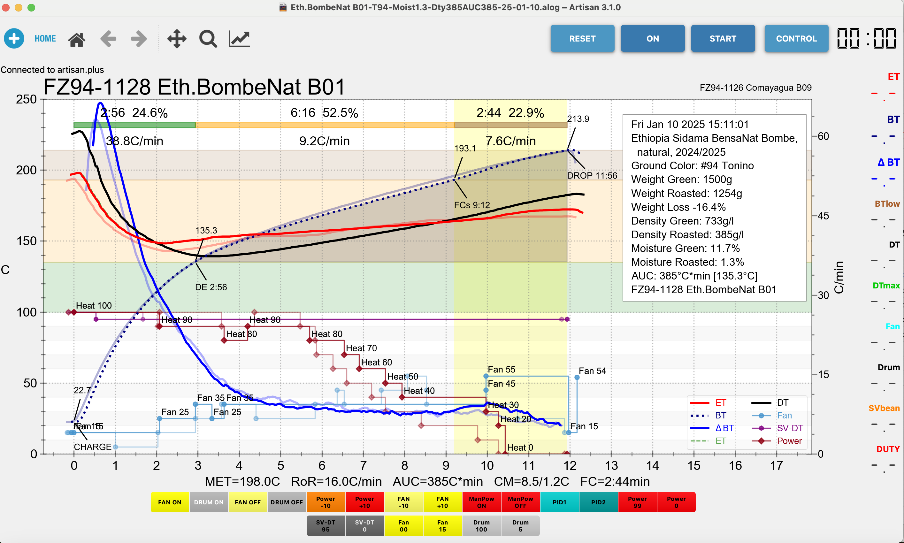This screenshot has width=904, height=543.
Task: Click the blue plus icon
Action: point(14,38)
